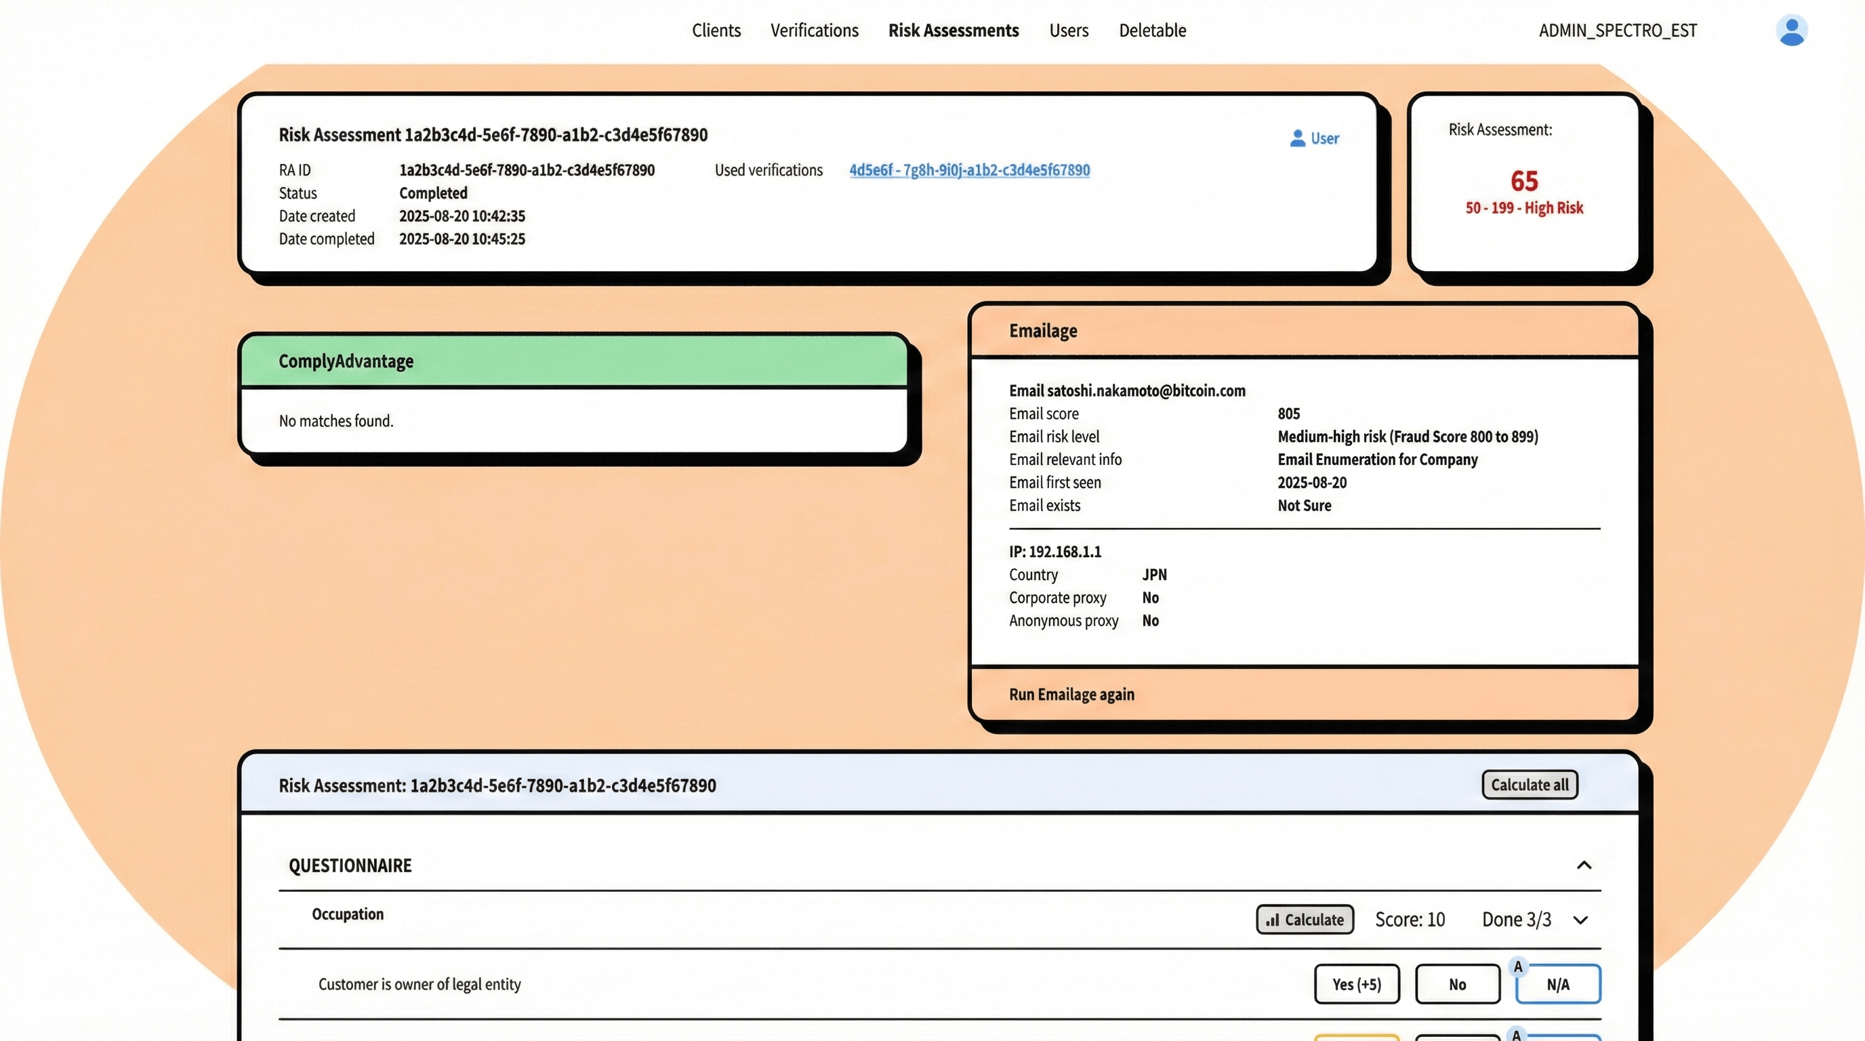
Task: Click the ADMIN_SPECTRO_EST account name
Action: point(1618,30)
